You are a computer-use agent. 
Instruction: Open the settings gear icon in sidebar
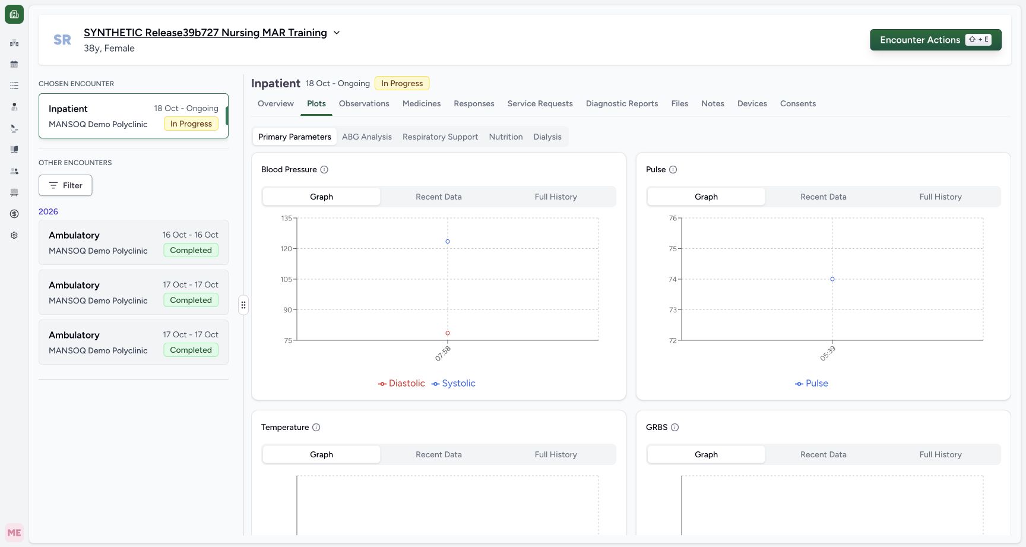point(14,235)
